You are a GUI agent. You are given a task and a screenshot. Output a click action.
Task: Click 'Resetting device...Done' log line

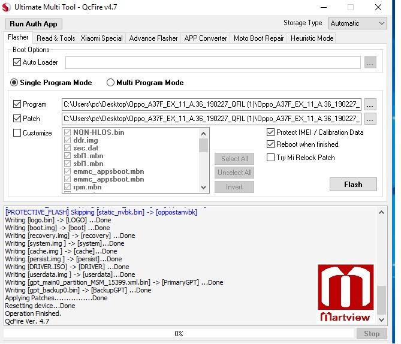pyautogui.click(x=40, y=306)
